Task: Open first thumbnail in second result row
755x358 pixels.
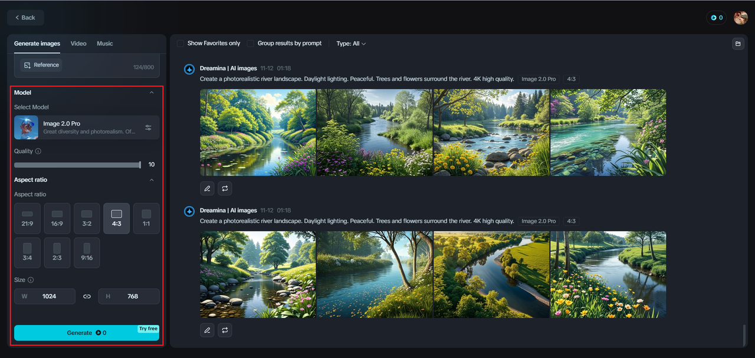Action: 258,274
